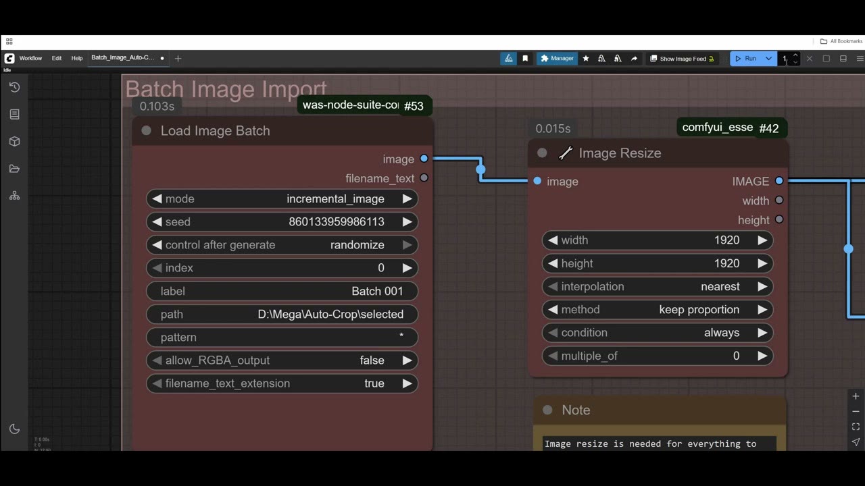Image resolution: width=865 pixels, height=486 pixels.
Task: Expand the Run button dropdown arrow
Action: tap(768, 59)
